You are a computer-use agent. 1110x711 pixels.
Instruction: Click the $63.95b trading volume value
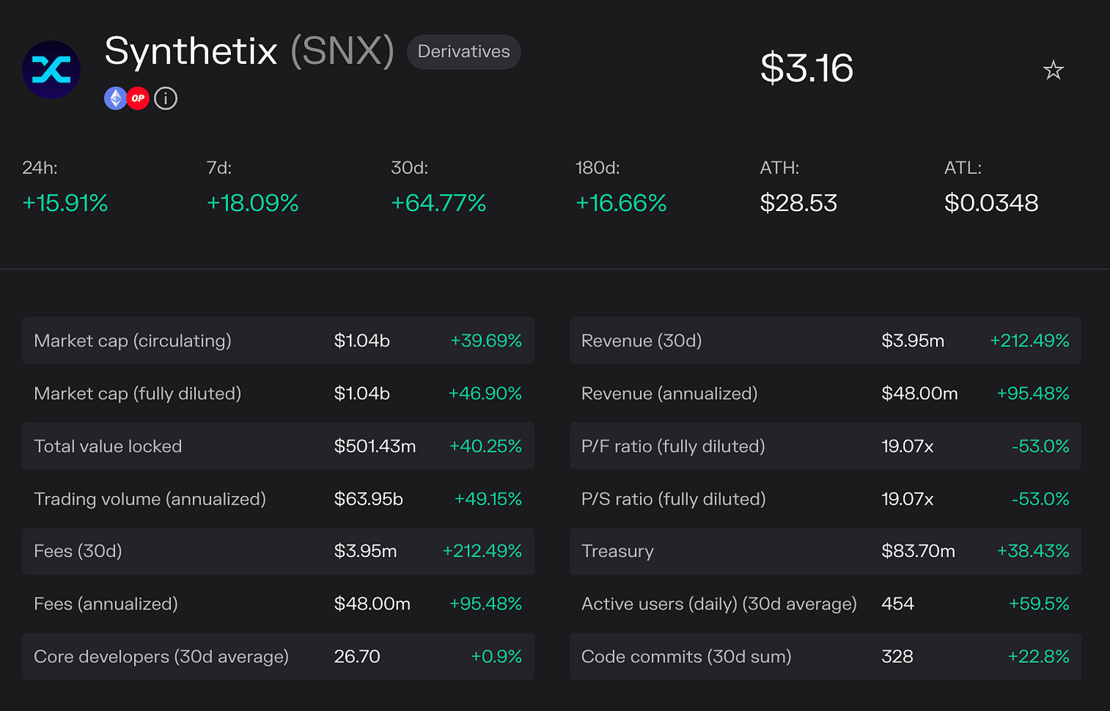[368, 498]
